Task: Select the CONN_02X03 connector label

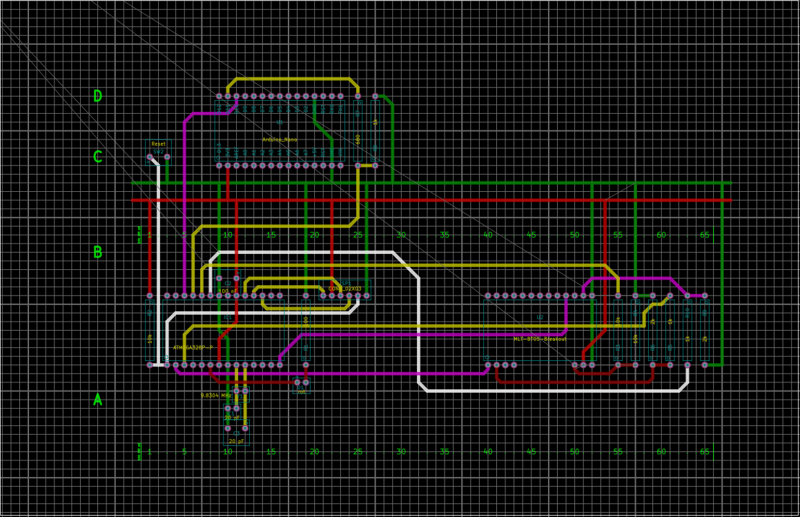Action: click(345, 289)
